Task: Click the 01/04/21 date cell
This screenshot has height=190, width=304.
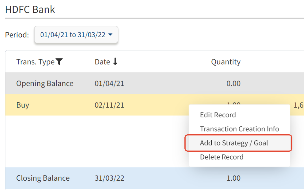Action: tap(109, 83)
